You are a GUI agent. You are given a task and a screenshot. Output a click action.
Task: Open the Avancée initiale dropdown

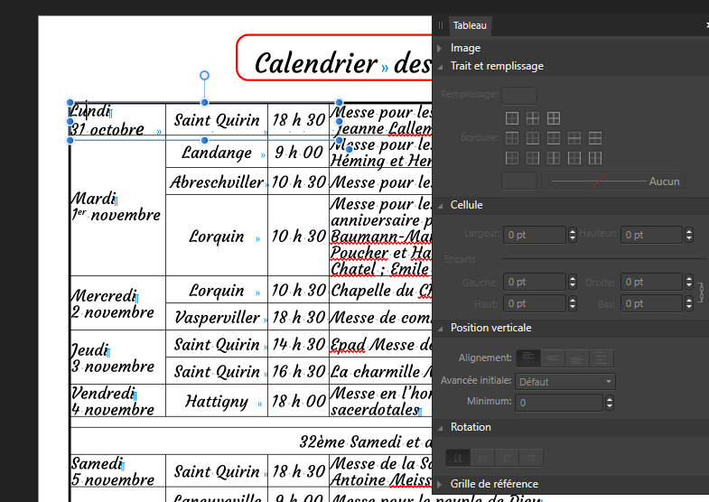(x=564, y=382)
